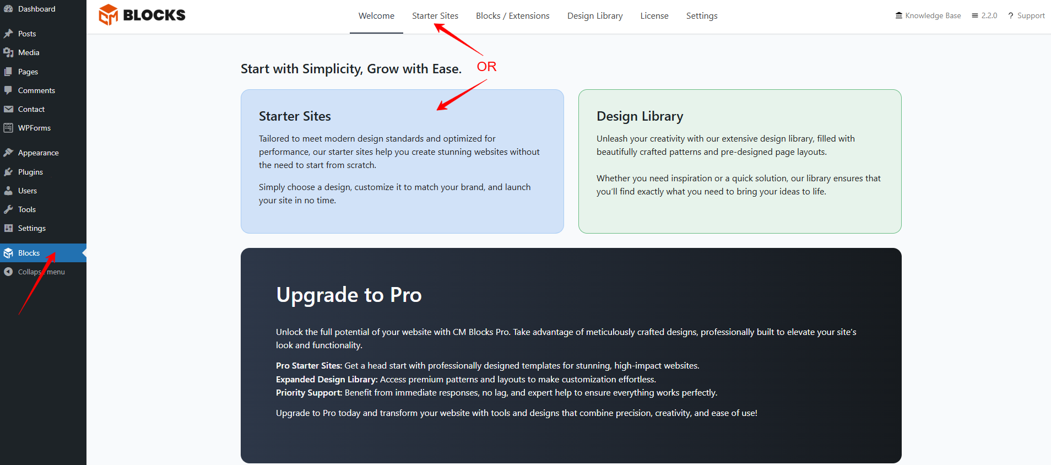Screen dimensions: 1051x465
Task: Click the orange CM Blocks logo
Action: pos(109,15)
